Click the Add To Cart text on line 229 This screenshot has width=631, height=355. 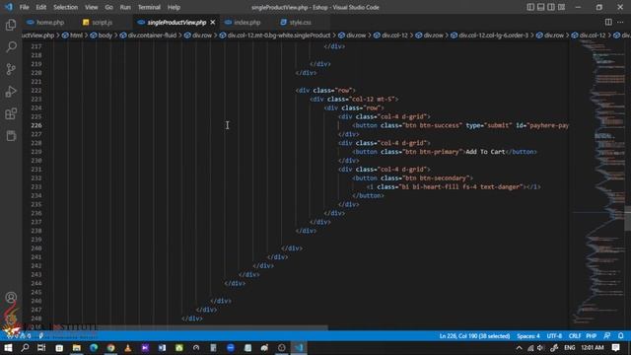(x=485, y=152)
